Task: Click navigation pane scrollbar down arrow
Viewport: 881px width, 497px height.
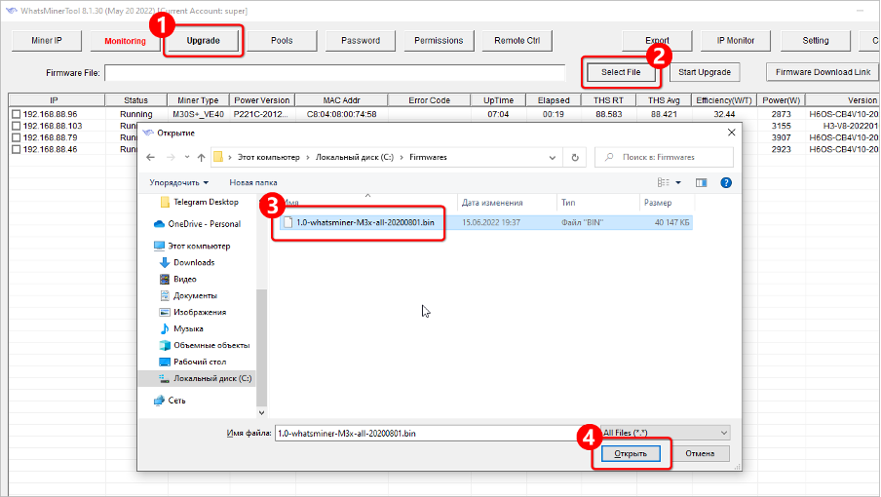Action: (261, 413)
